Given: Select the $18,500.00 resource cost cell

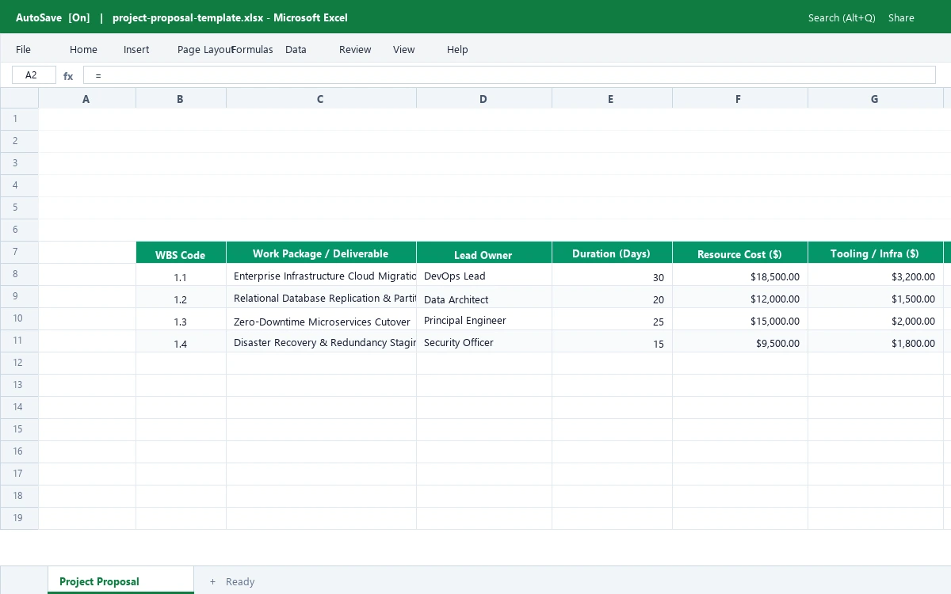Looking at the screenshot, I should coord(740,275).
